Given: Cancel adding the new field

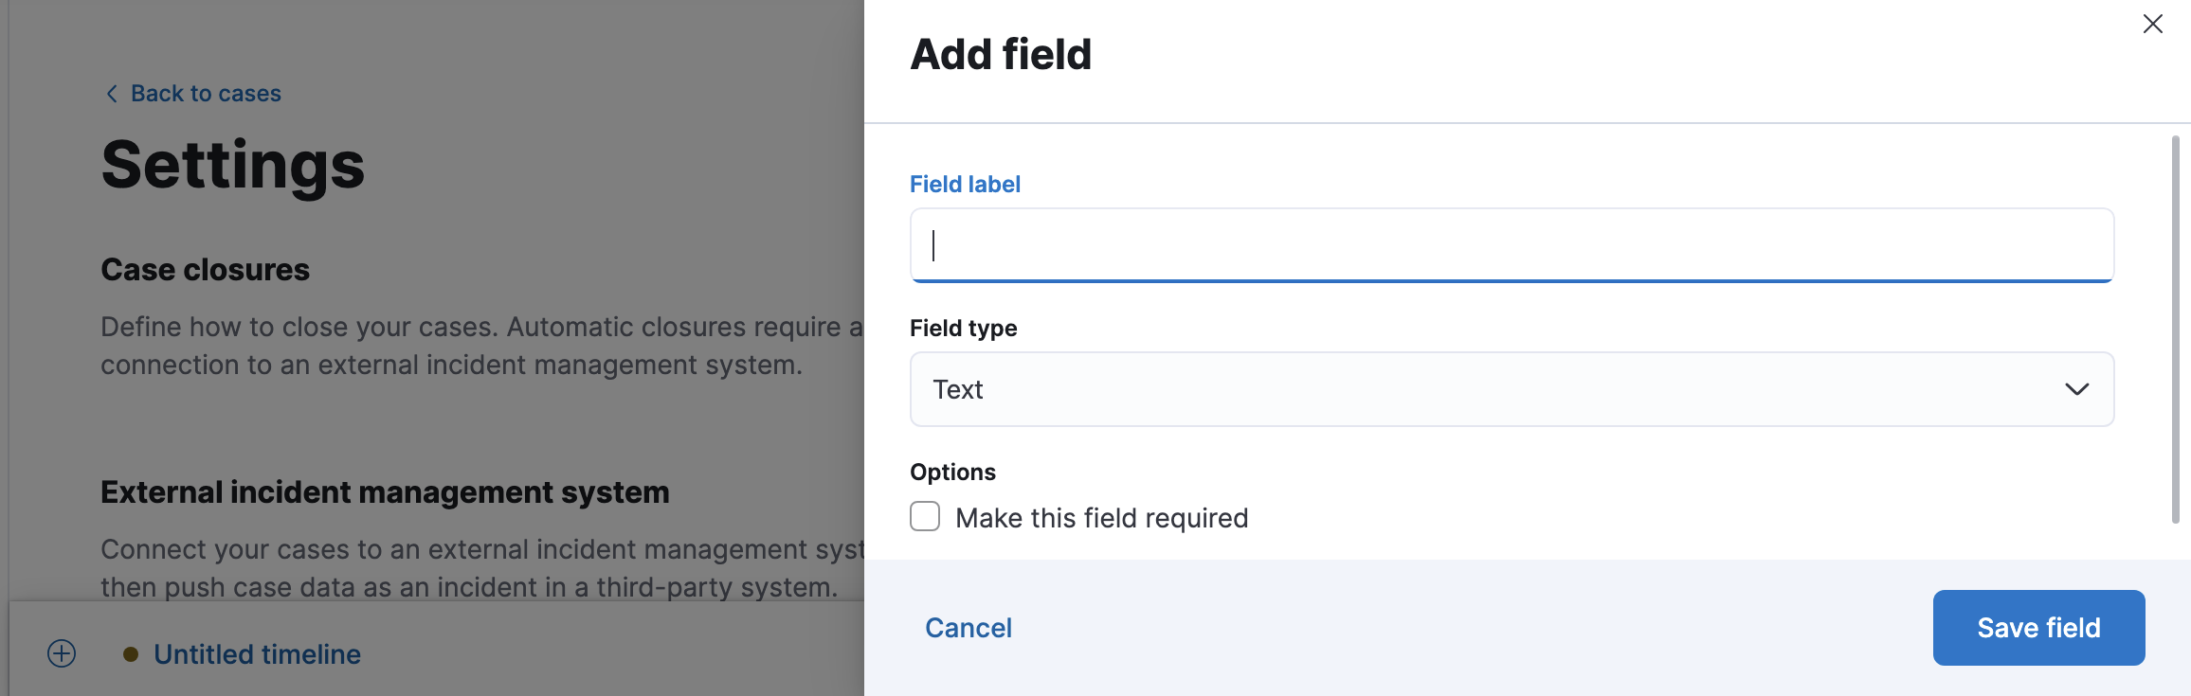Looking at the screenshot, I should tap(968, 627).
